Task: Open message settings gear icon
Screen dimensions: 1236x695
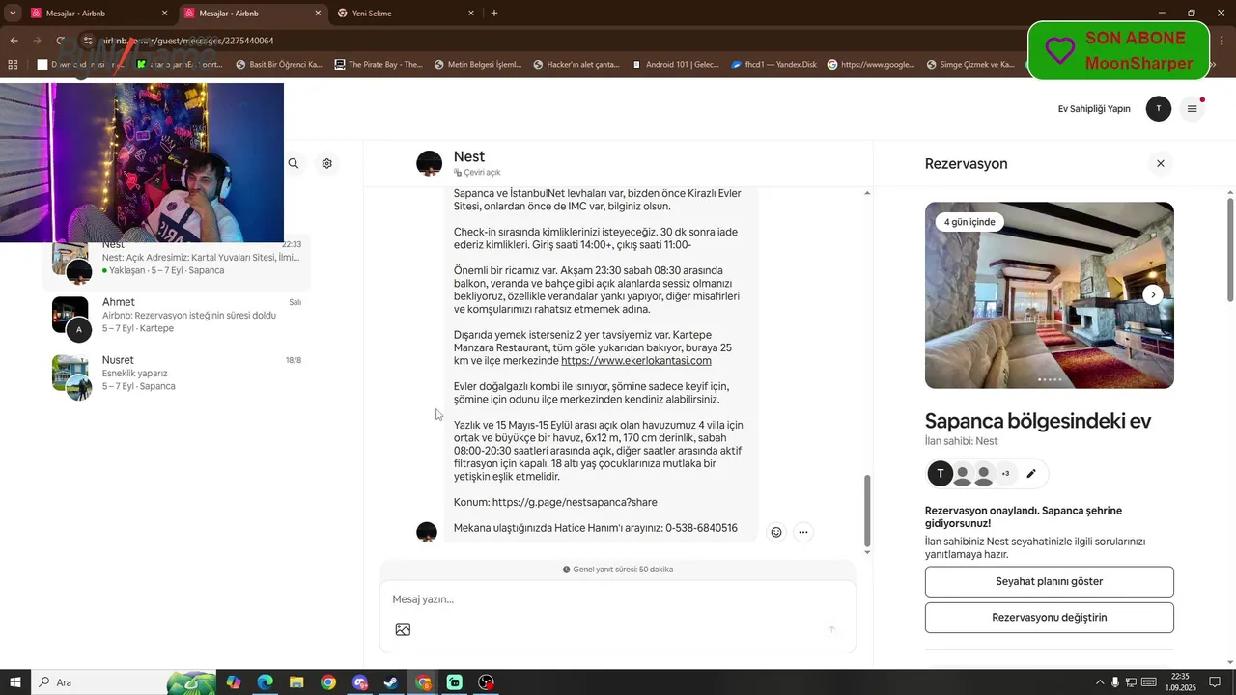Action: click(x=327, y=163)
